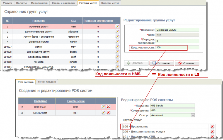Select the Группы услуг tab
Image resolution: width=223 pixels, height=140 pixels.
coord(88,3)
